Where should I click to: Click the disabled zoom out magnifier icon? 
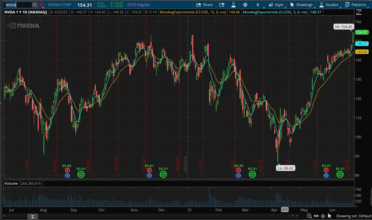[302, 216]
